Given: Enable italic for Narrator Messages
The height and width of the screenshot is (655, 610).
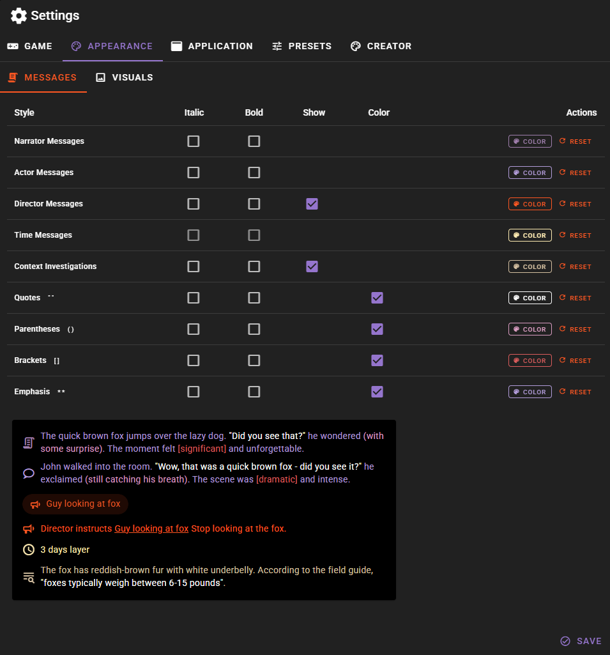Looking at the screenshot, I should pos(194,141).
